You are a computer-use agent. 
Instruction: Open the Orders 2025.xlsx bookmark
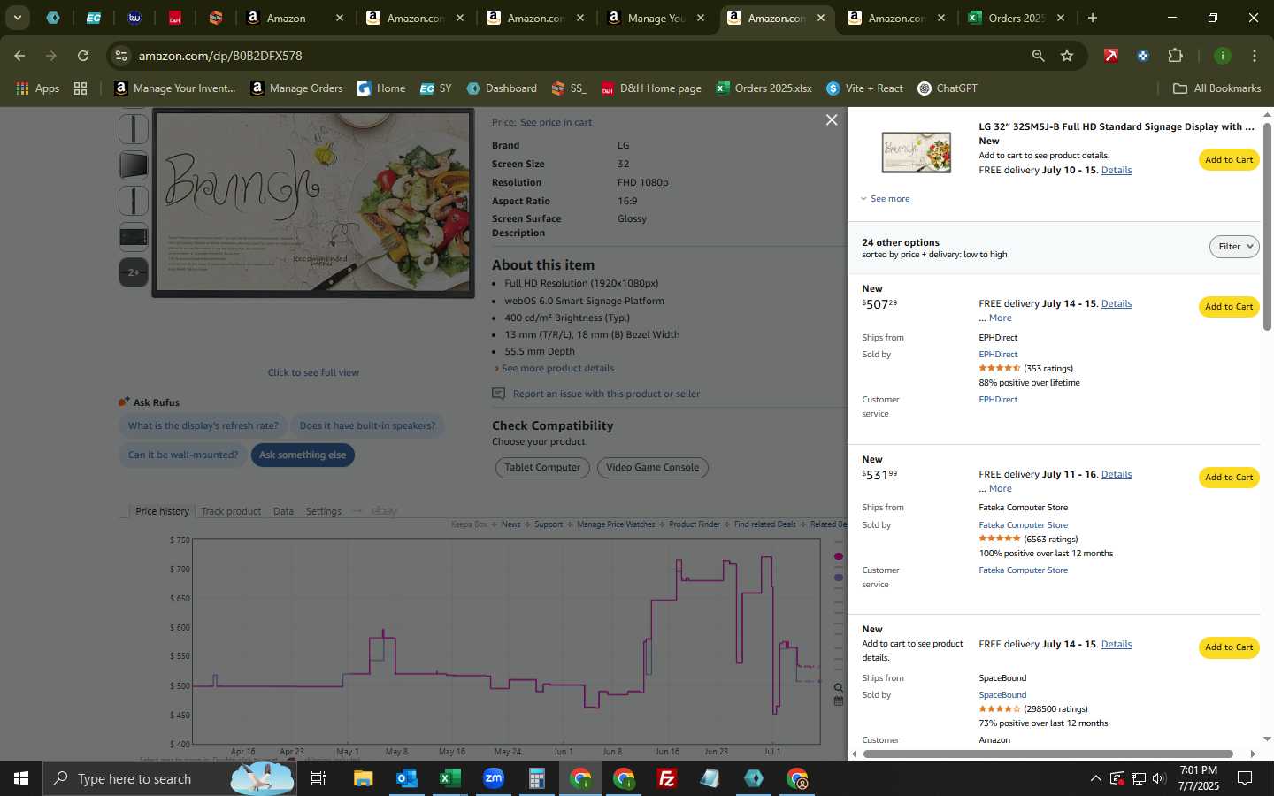[x=764, y=88]
